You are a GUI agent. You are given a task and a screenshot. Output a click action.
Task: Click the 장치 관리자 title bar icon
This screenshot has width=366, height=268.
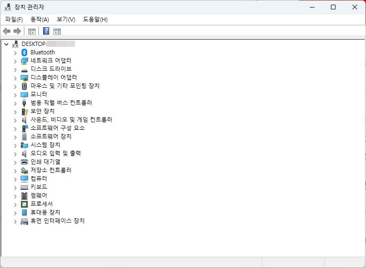point(7,7)
